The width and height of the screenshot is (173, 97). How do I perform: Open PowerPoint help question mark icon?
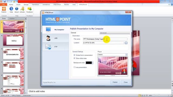(x=172, y=5)
